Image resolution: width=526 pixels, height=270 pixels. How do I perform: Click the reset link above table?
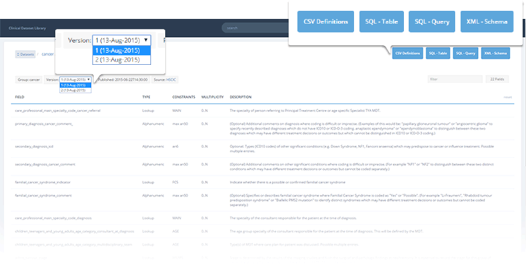[507, 97]
